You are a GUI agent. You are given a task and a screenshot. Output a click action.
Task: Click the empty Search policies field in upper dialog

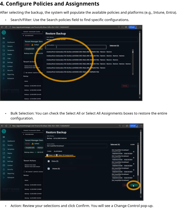[x=76, y=47]
